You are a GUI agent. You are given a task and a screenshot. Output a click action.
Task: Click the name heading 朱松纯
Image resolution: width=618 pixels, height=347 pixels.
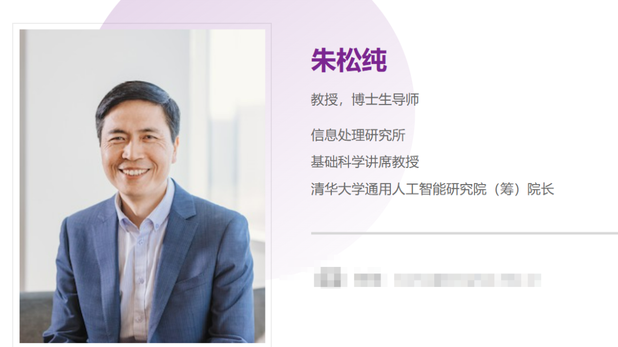[349, 60]
